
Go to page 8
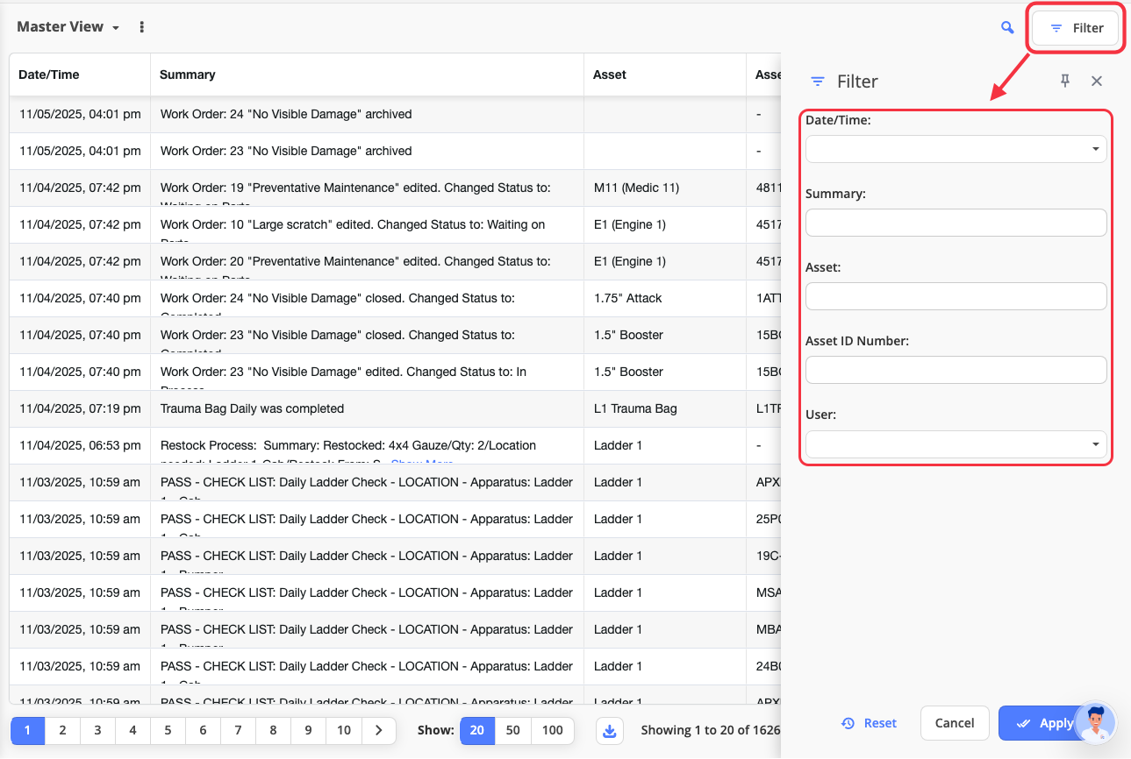(x=273, y=730)
